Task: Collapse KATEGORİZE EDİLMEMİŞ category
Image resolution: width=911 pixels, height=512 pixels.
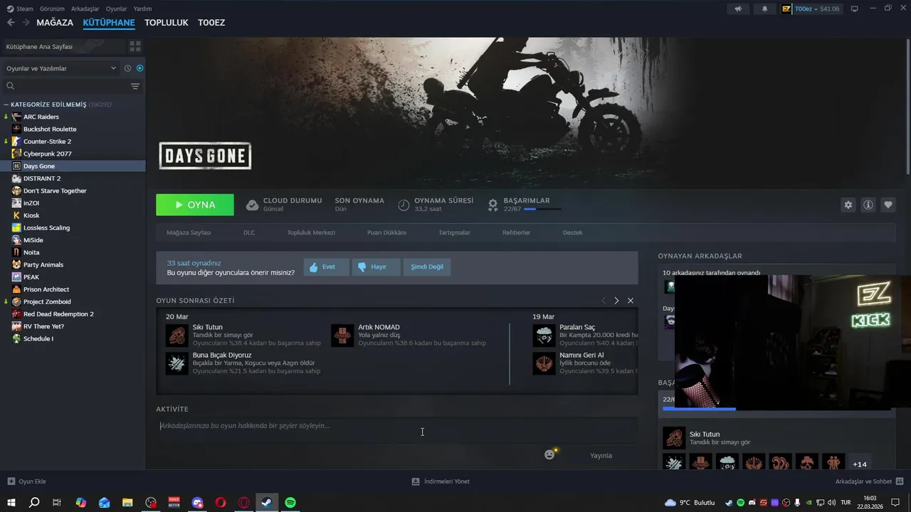Action: [6, 105]
